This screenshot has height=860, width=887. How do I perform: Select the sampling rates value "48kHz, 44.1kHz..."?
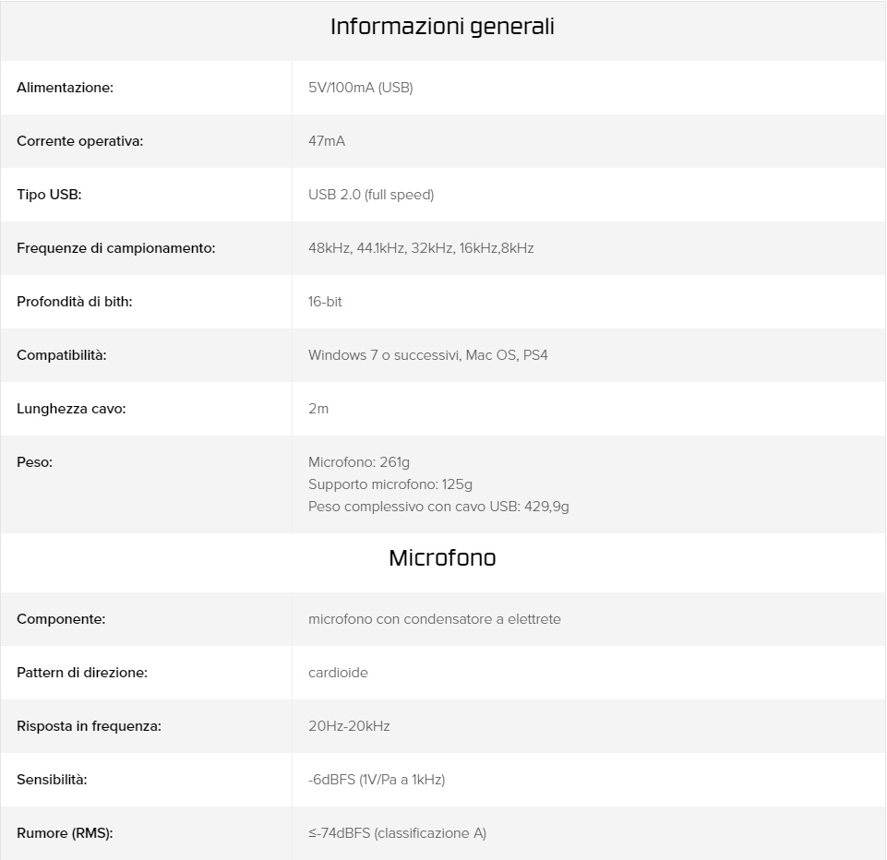point(421,248)
